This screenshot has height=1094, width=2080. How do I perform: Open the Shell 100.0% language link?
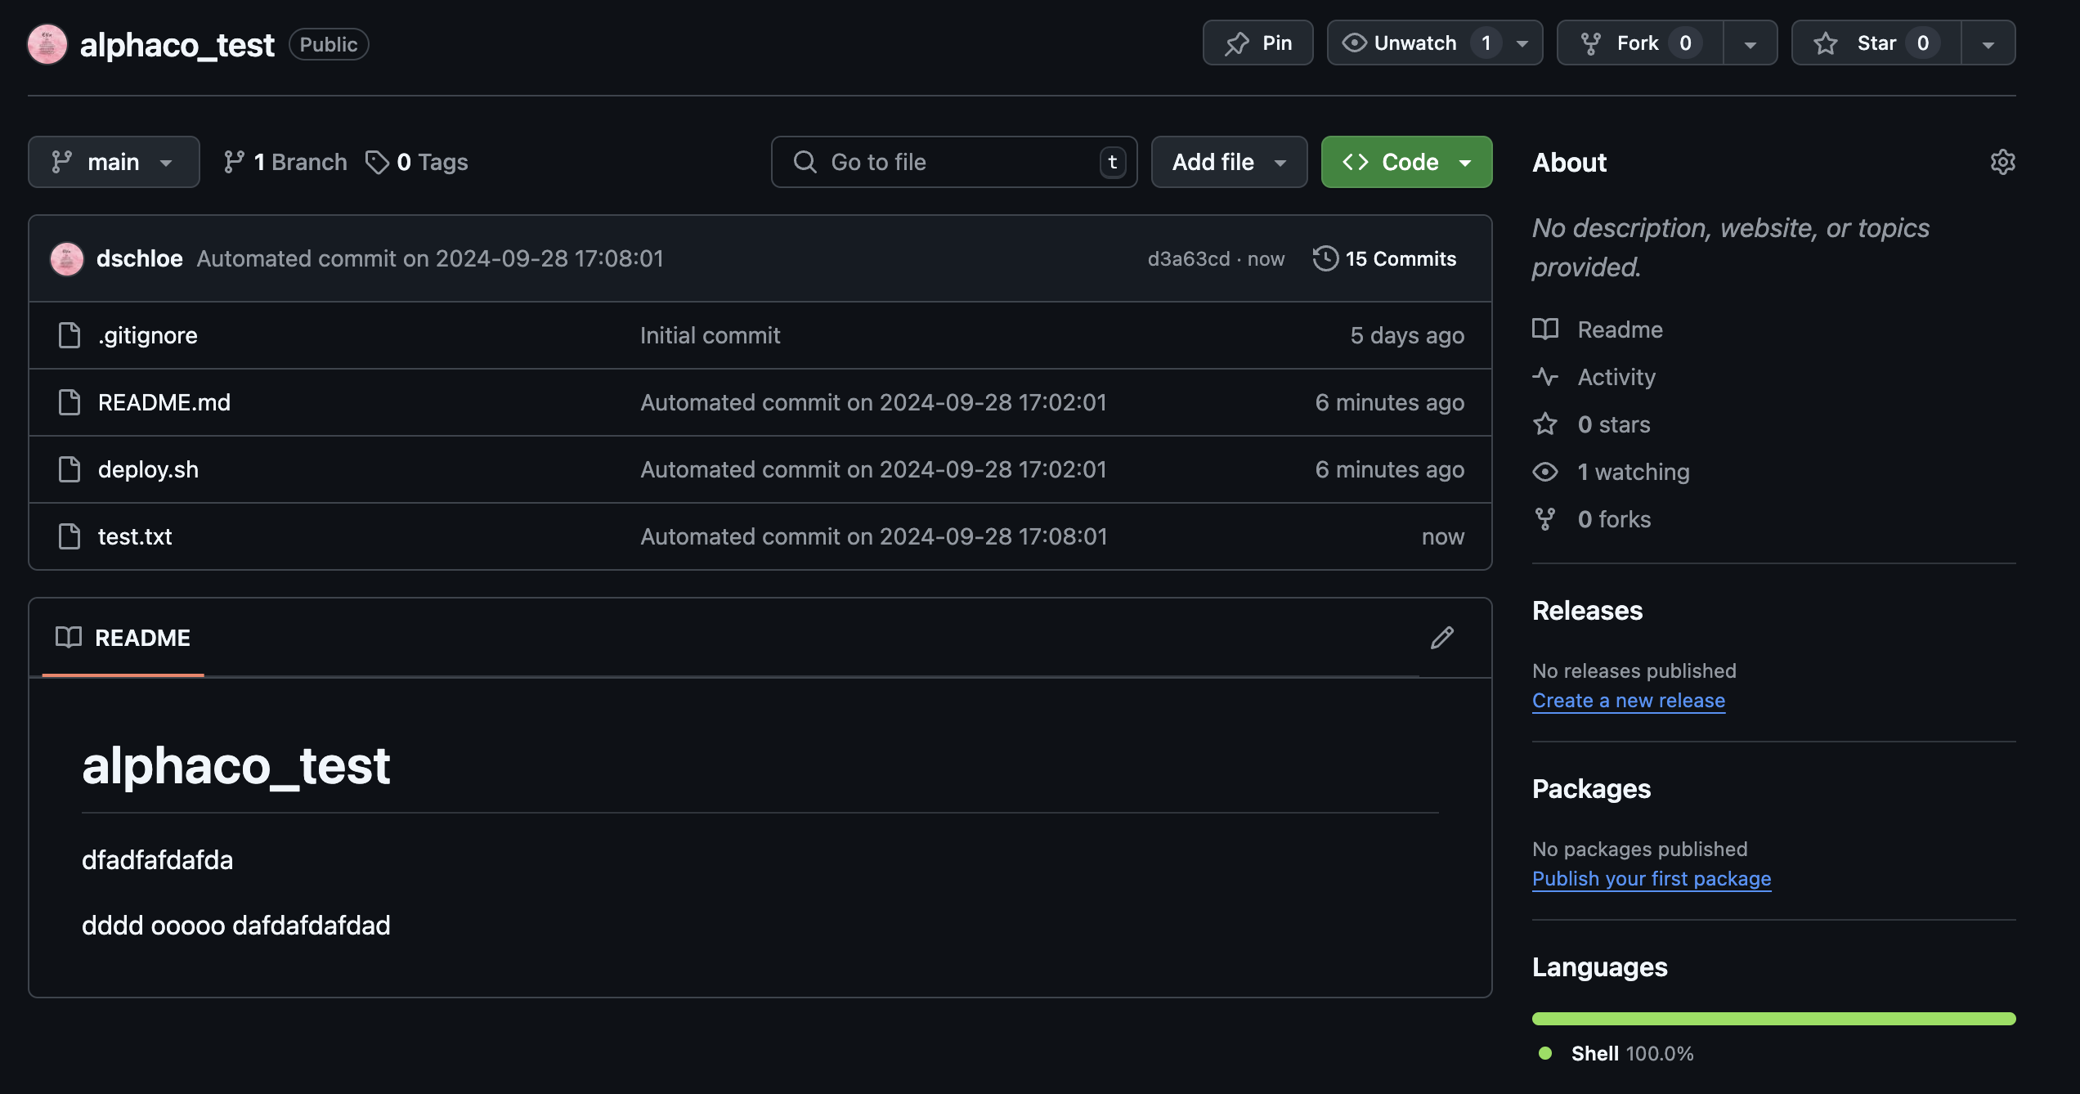tap(1616, 1053)
